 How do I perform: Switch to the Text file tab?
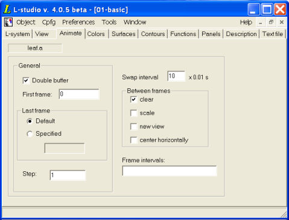click(x=273, y=34)
